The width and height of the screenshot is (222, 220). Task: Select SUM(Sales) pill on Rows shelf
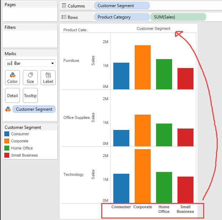[178, 17]
